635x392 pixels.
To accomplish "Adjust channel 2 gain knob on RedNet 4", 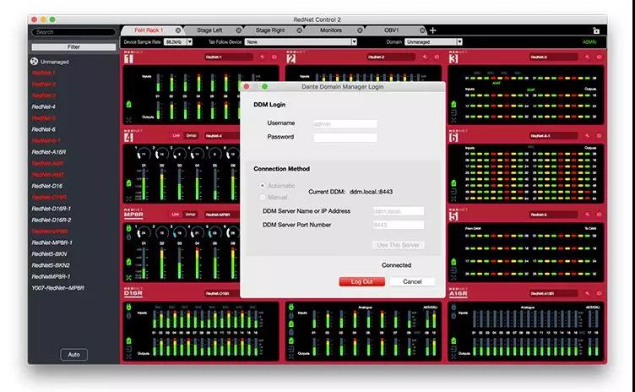I will [161, 154].
